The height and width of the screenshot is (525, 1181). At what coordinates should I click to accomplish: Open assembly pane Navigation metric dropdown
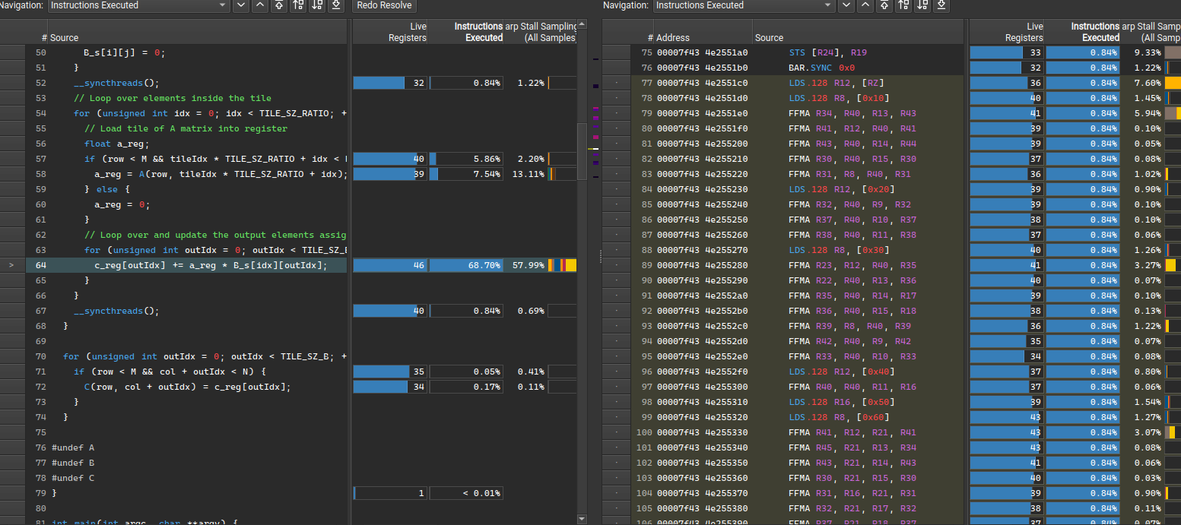click(x=744, y=5)
